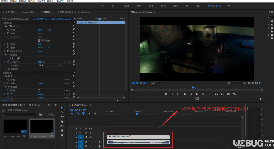Toggle safe margins icon below play button
Screen dimensions: 274x149
click(197, 98)
